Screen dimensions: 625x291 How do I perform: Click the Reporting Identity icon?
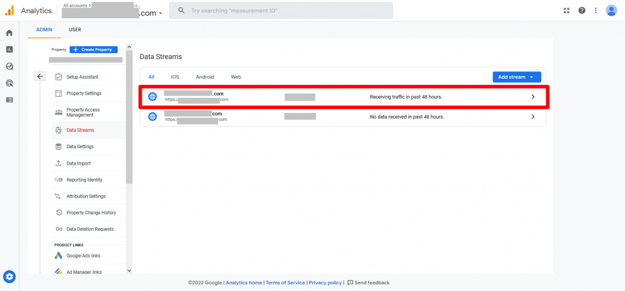click(x=59, y=180)
